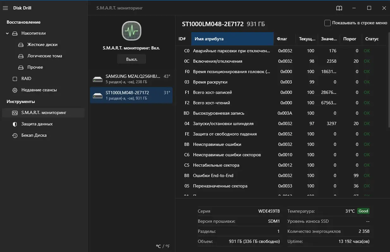The height and width of the screenshot is (252, 390).
Task: Sort by the Имя атрибута column header
Action: [x=232, y=39]
